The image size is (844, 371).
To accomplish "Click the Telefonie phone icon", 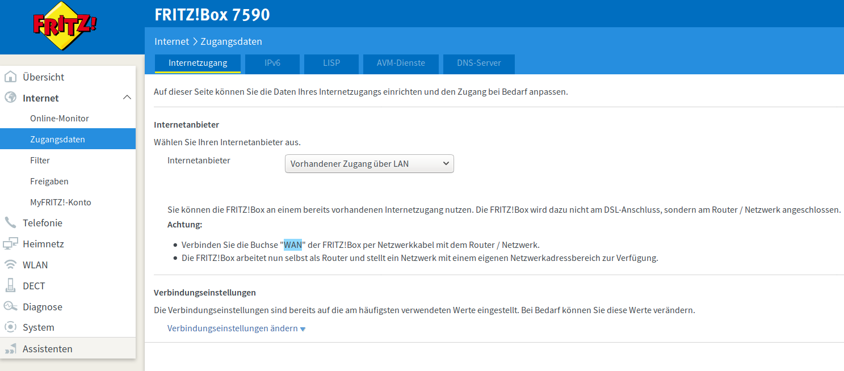I will tap(10, 223).
